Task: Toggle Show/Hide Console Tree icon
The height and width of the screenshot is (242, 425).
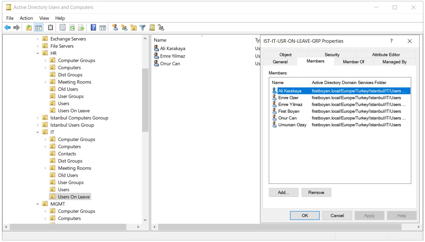Action: click(39, 28)
